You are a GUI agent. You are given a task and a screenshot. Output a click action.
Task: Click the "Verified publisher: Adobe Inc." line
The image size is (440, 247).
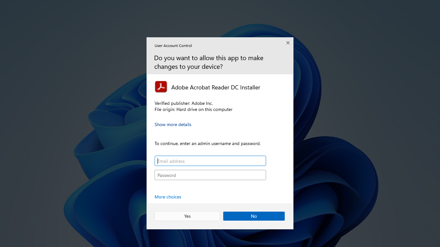184,103
